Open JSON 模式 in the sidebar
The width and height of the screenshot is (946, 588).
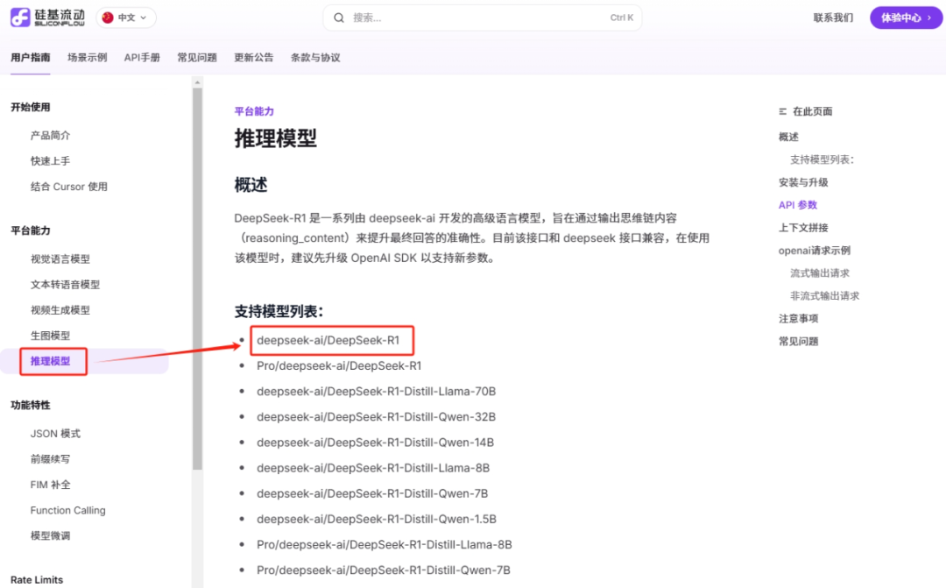click(x=55, y=434)
